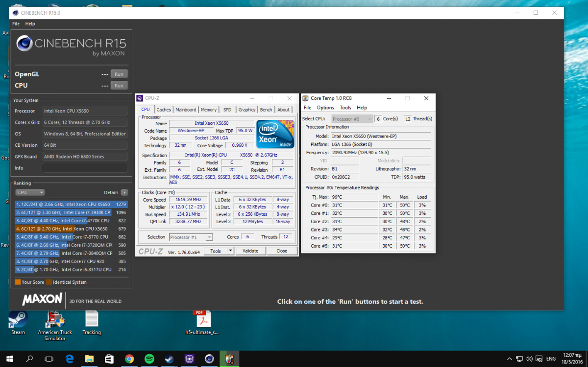Click the Cinebench title bar icon
588x367 pixels.
coord(15,13)
